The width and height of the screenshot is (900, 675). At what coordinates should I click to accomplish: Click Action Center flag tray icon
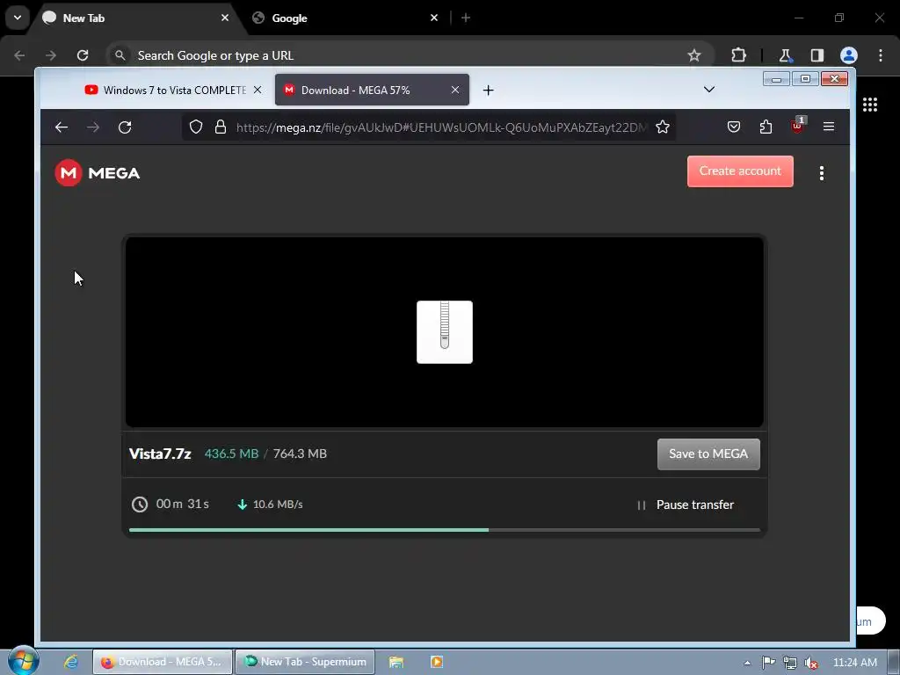tap(768, 663)
